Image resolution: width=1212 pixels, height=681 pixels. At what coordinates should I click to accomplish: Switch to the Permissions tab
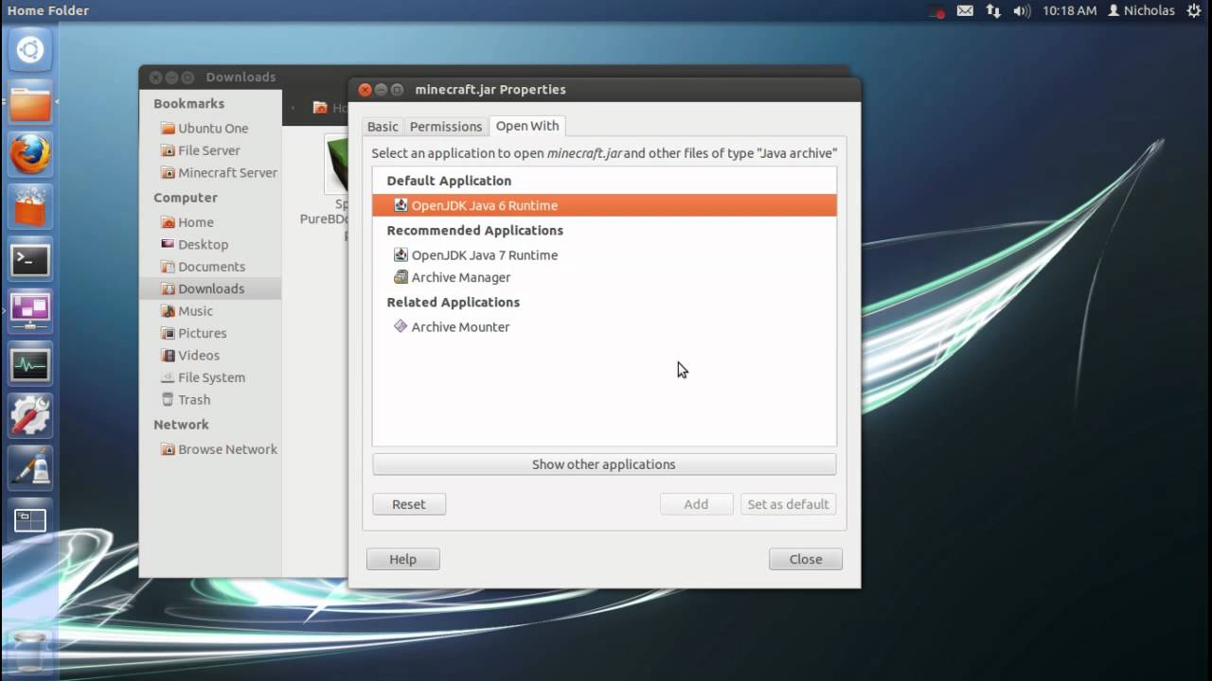click(446, 126)
